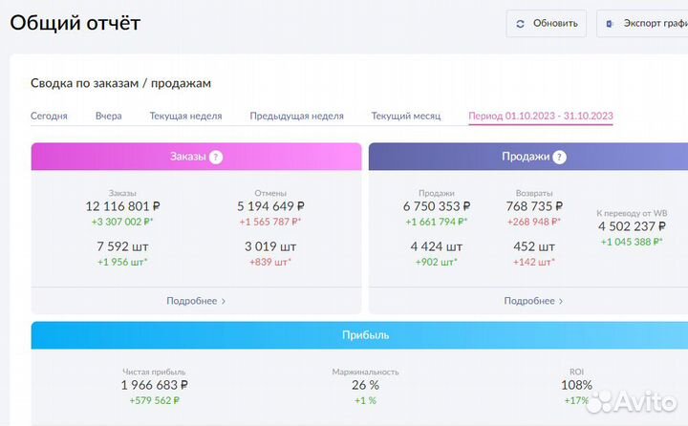Show data for Текущая неделя
This screenshot has width=688, height=426.
[x=185, y=116]
